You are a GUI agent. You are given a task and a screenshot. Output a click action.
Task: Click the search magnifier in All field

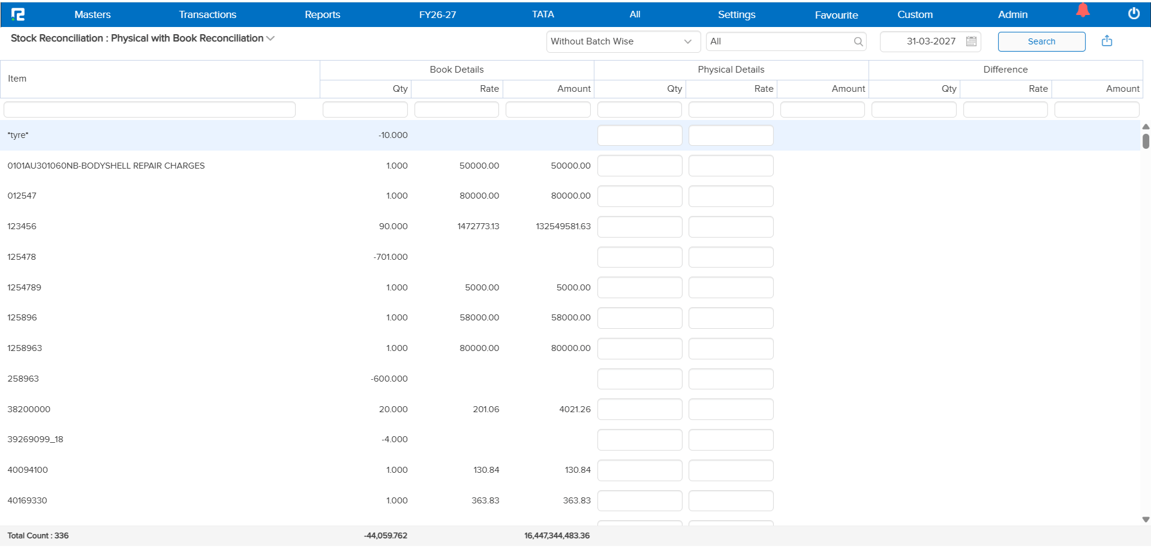click(x=858, y=41)
